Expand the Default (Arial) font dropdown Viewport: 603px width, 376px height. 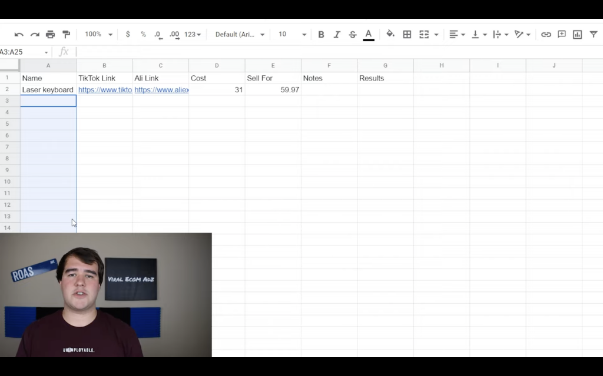click(240, 35)
